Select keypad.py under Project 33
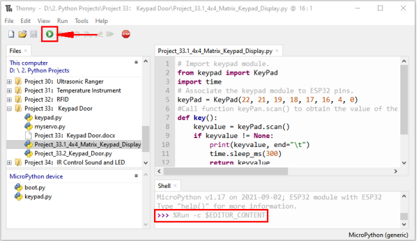417x241 pixels. [48, 118]
